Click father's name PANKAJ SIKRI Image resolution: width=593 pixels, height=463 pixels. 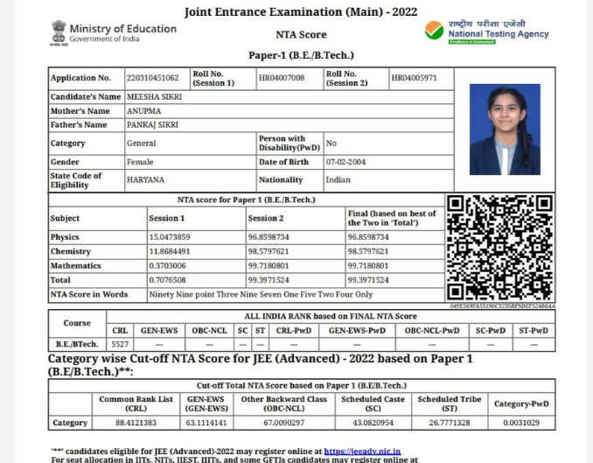click(x=152, y=125)
